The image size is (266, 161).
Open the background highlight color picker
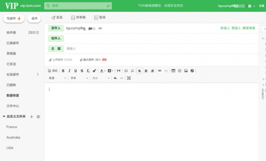click(x=110, y=71)
